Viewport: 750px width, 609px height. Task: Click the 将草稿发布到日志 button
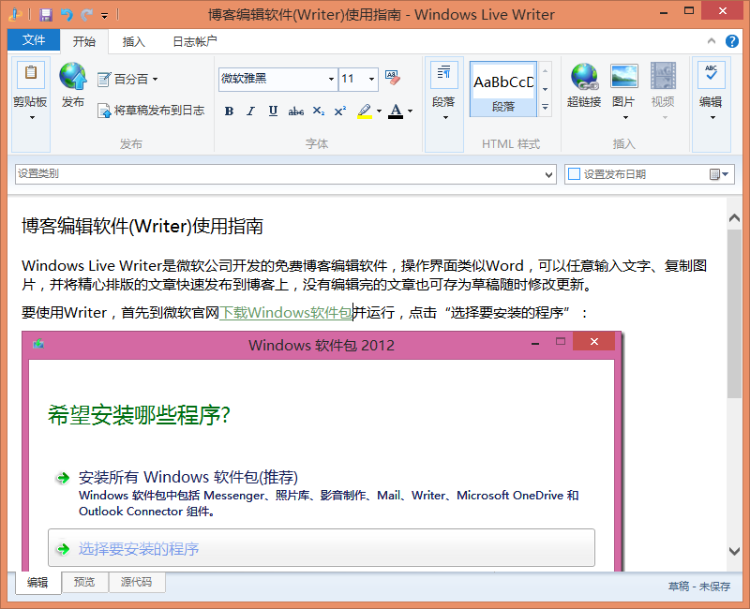pyautogui.click(x=150, y=111)
